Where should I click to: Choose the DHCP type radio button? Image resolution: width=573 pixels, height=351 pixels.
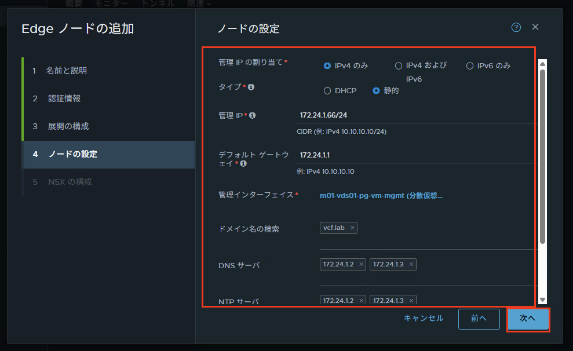(x=327, y=90)
